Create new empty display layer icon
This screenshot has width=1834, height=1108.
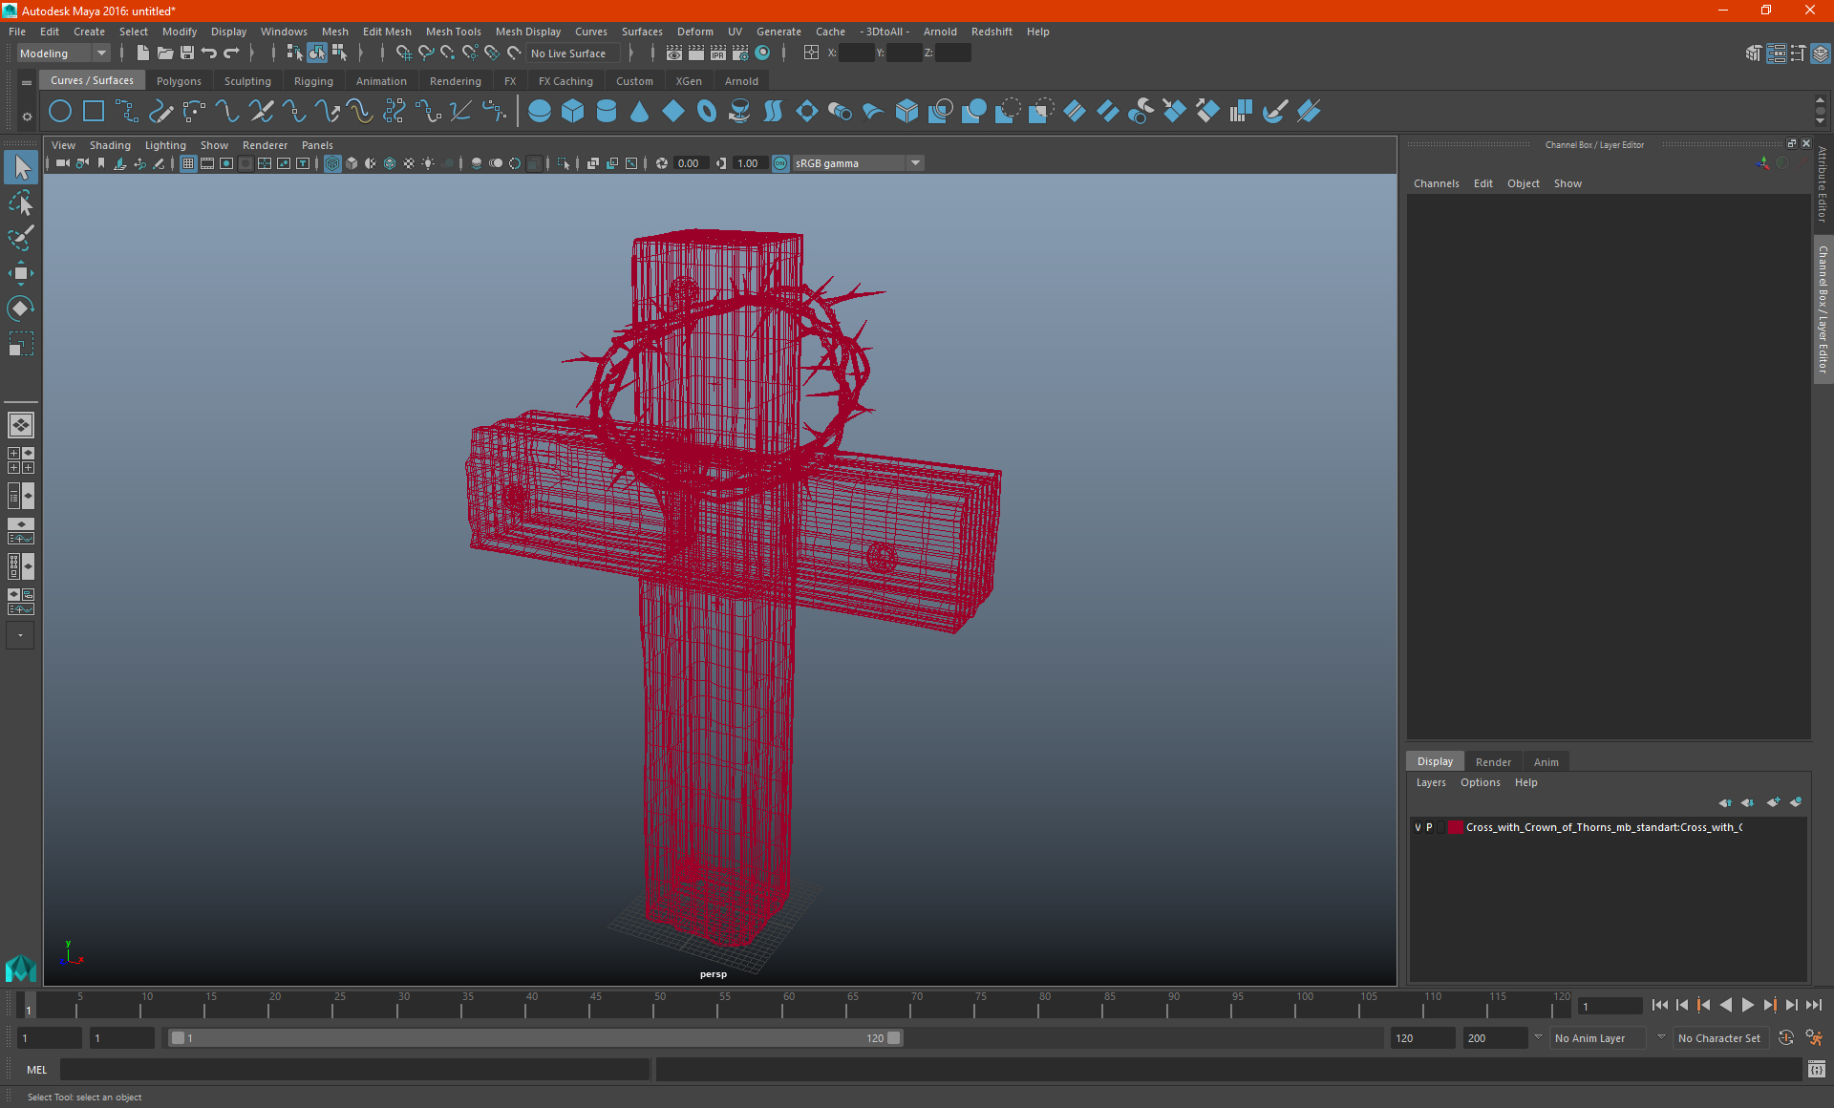[x=1773, y=803]
